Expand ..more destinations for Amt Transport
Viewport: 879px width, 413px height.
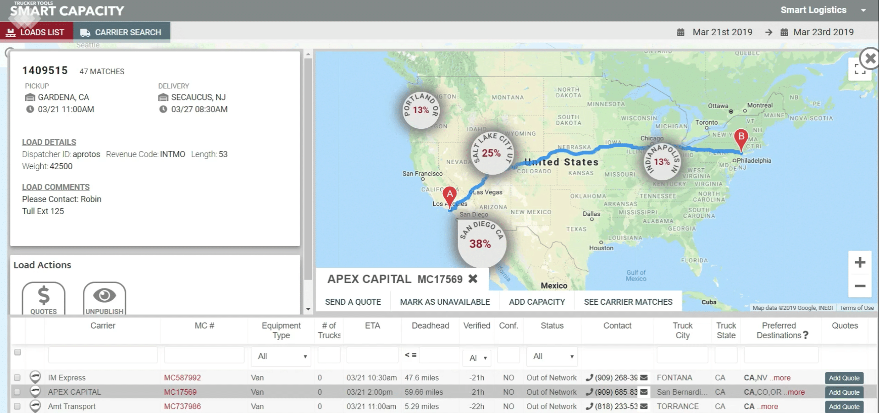tap(768, 406)
